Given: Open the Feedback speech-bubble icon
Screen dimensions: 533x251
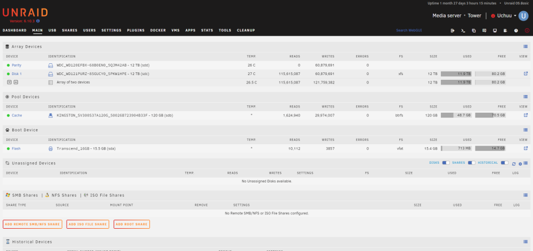Looking at the screenshot, I should tap(484, 30).
